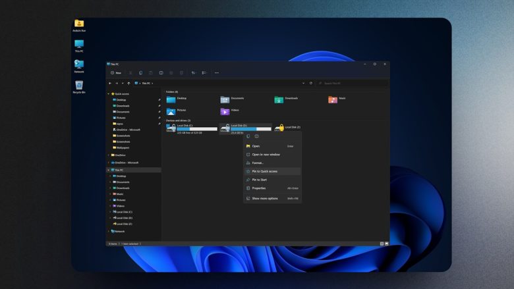Click the New button in toolbar
The image size is (514, 289).
tap(116, 72)
